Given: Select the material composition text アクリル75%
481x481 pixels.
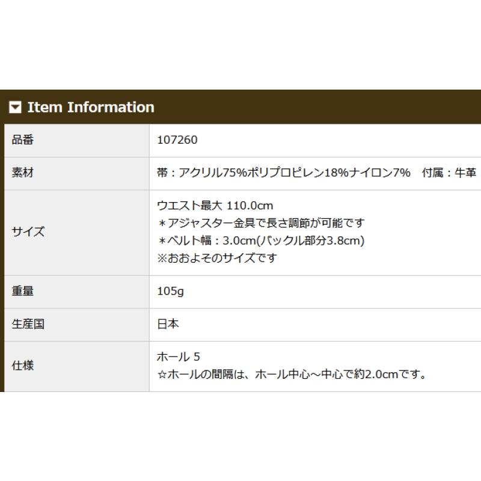Looking at the screenshot, I should [213, 173].
